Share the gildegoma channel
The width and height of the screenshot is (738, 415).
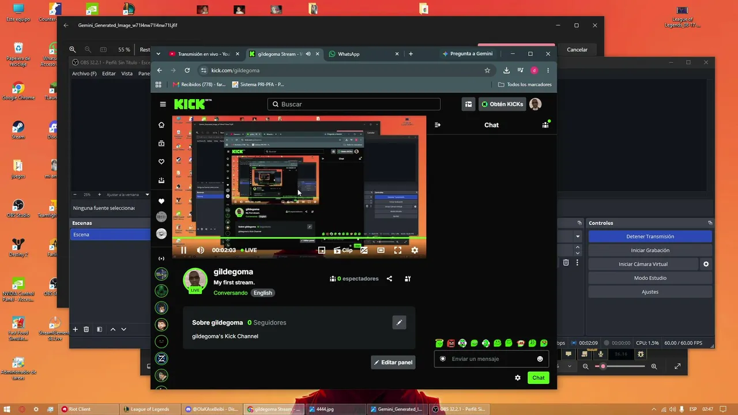pyautogui.click(x=389, y=279)
